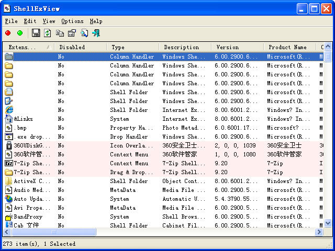The width and height of the screenshot is (335, 251).
Task: Click the red Disable Selected Items button
Action: point(8,33)
